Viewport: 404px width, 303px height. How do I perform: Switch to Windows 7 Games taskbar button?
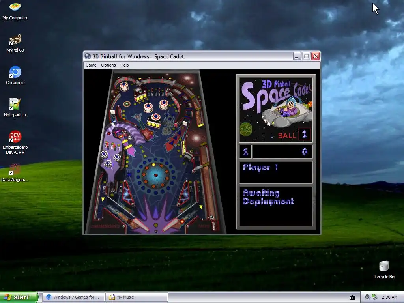pyautogui.click(x=73, y=297)
